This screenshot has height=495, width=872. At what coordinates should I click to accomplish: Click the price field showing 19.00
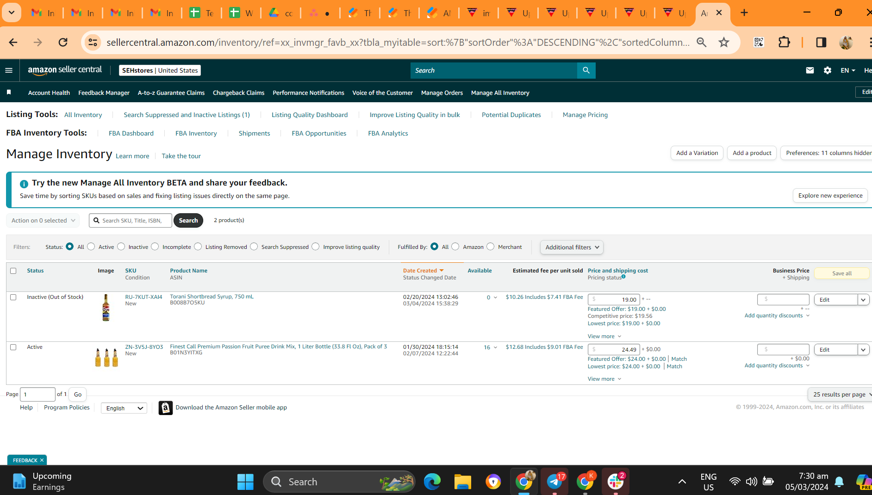click(614, 299)
